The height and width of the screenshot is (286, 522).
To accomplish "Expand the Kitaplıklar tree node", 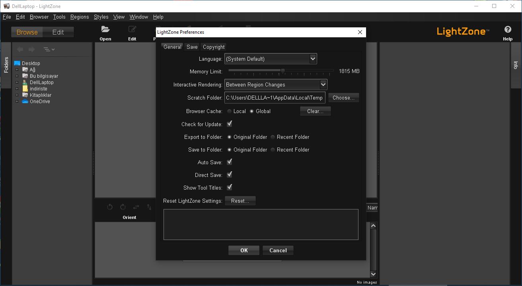I will [17, 95].
